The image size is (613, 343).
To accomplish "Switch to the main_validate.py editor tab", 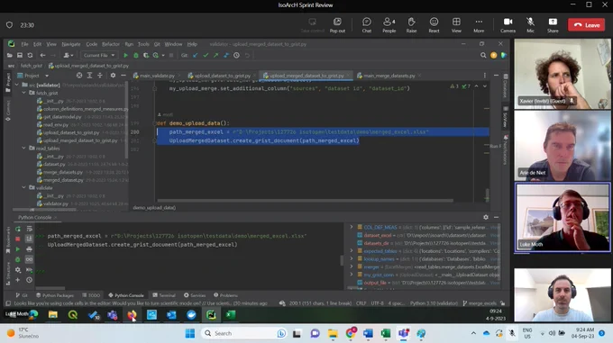I will pyautogui.click(x=156, y=76).
